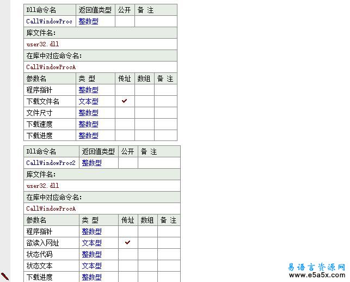The width and height of the screenshot is (350, 282).
Task: Enable 传址 for parameter 文件尺寸
Action: click(125, 113)
